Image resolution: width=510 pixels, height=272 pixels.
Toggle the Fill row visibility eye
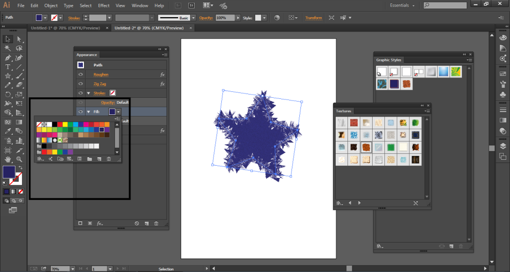(x=81, y=112)
